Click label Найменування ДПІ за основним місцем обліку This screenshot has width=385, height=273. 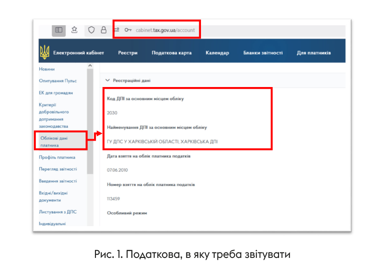[157, 127]
